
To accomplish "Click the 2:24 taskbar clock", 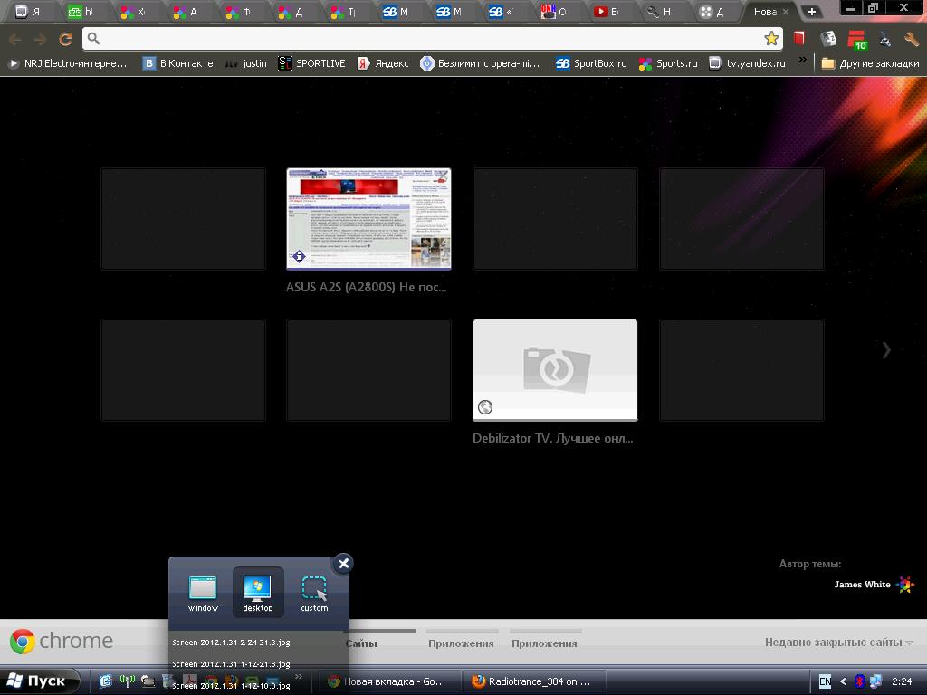I will [902, 682].
